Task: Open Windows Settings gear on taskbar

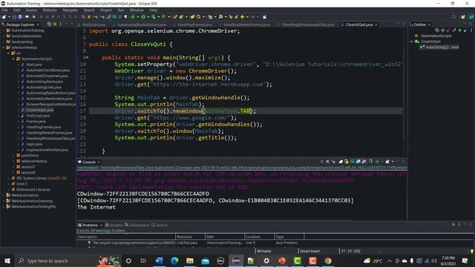Action: click(x=266, y=260)
